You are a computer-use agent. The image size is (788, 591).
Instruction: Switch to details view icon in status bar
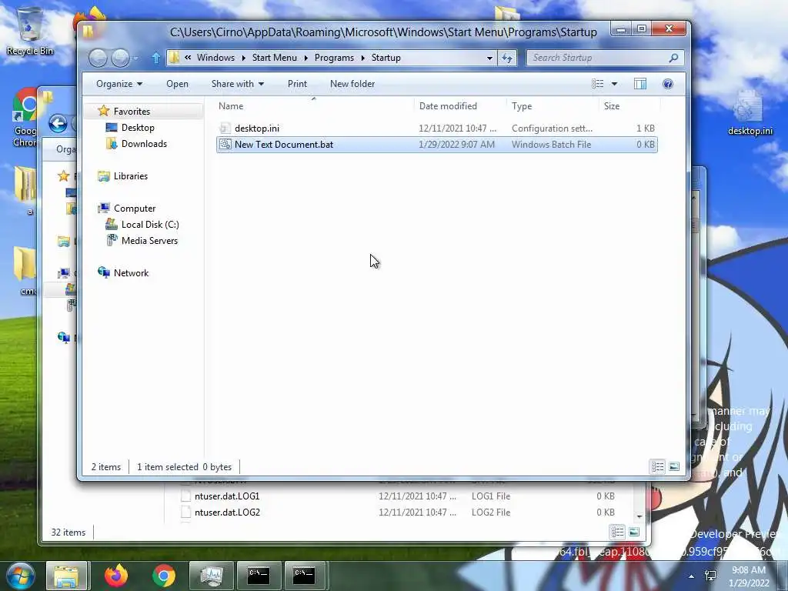click(x=657, y=467)
